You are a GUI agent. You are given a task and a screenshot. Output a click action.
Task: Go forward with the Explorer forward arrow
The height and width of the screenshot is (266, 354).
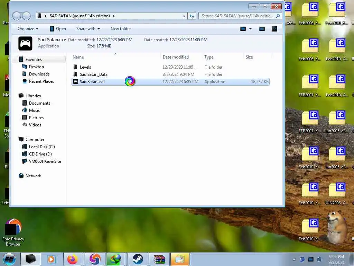coord(26,16)
